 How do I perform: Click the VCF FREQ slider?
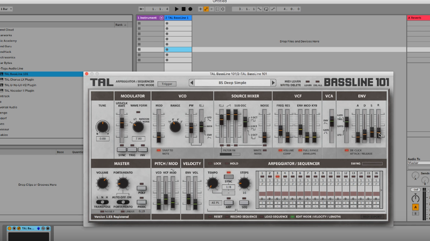pos(280,129)
